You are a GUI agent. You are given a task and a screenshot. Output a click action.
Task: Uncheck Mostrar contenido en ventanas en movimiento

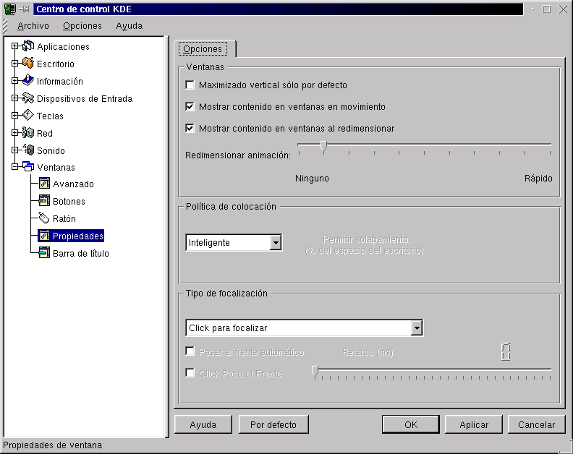190,107
